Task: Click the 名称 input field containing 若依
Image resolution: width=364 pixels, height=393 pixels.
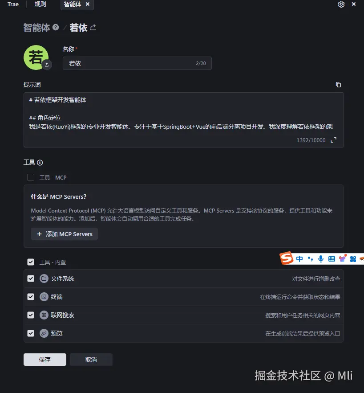Action: 137,63
